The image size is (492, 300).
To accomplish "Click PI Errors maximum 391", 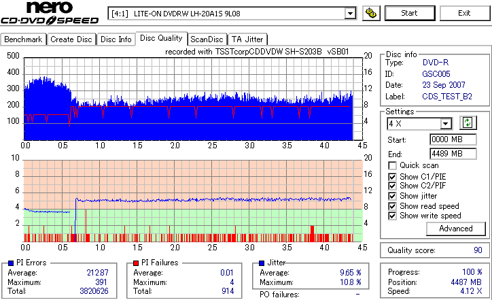I will pos(101,282).
